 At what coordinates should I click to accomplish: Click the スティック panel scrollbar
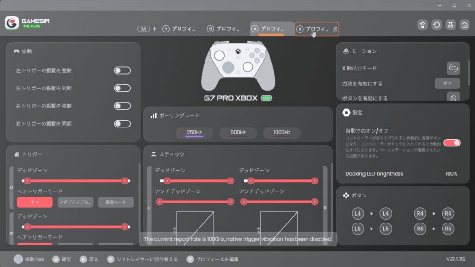pyautogui.click(x=331, y=198)
